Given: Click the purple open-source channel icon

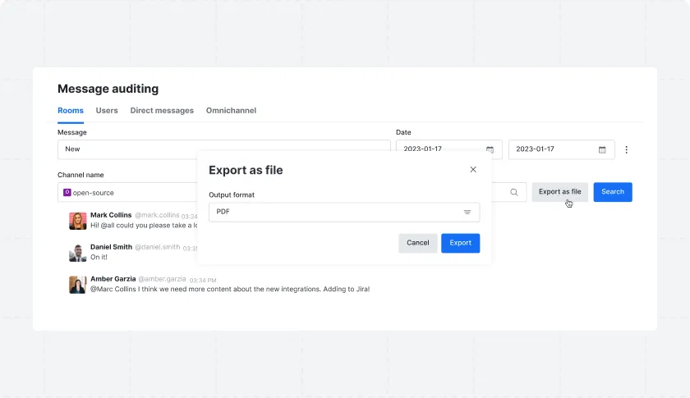Looking at the screenshot, I should (67, 192).
